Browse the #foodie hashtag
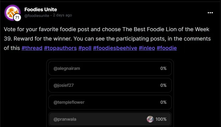Screen dimensions: 221x127 (167, 48)
